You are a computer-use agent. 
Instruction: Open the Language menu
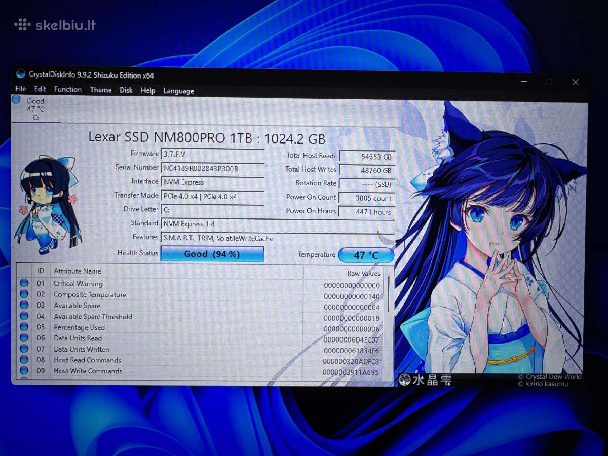click(x=178, y=91)
